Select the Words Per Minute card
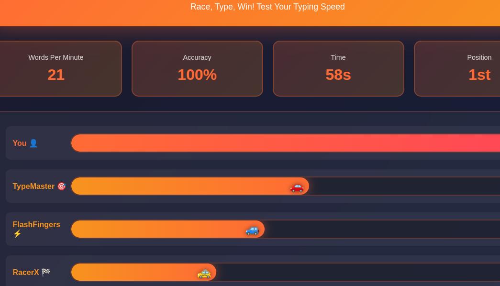The image size is (500, 286). point(56,68)
